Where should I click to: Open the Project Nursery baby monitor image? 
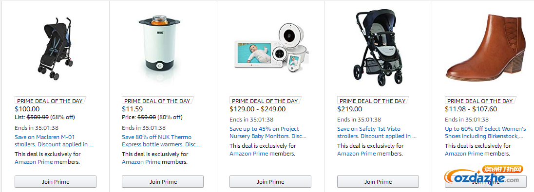[272, 47]
